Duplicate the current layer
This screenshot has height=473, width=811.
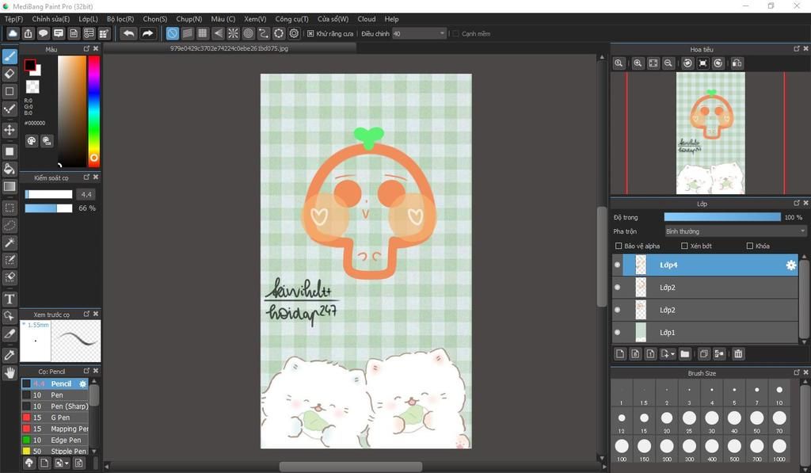pos(703,354)
